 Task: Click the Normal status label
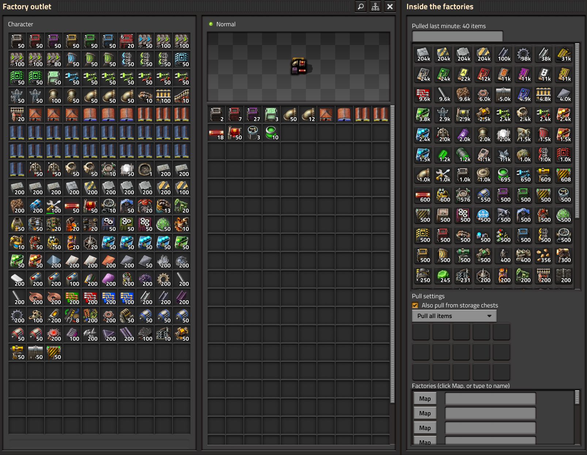pos(226,24)
